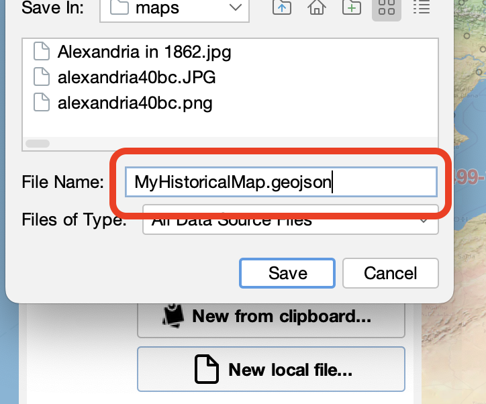Screen dimensions: 486x404
Task: Open the Files of Type dropdown
Action: pyautogui.click(x=423, y=220)
